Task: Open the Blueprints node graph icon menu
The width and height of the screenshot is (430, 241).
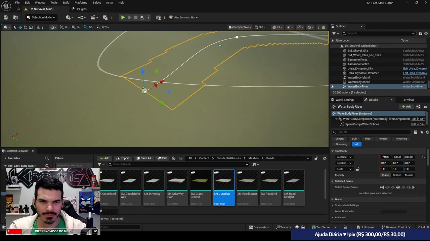Action: (82, 17)
